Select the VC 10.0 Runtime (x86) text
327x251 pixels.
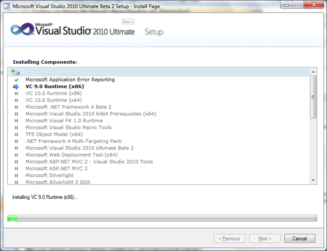tap(54, 94)
